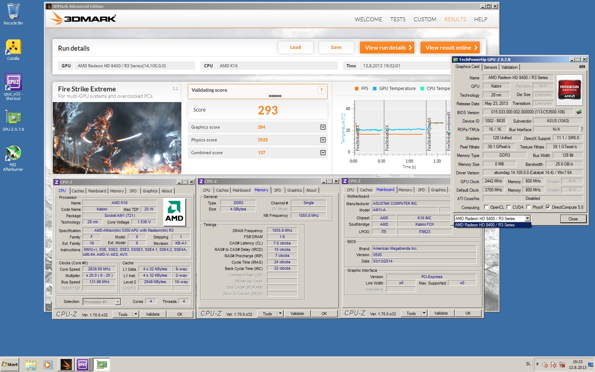
Task: Click the GPU-Z screenshot camera icon
Action: click(582, 67)
